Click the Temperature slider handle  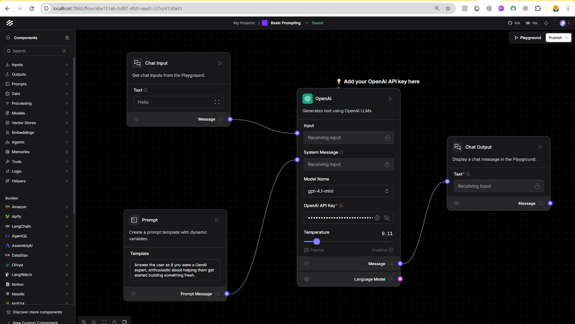[317, 242]
